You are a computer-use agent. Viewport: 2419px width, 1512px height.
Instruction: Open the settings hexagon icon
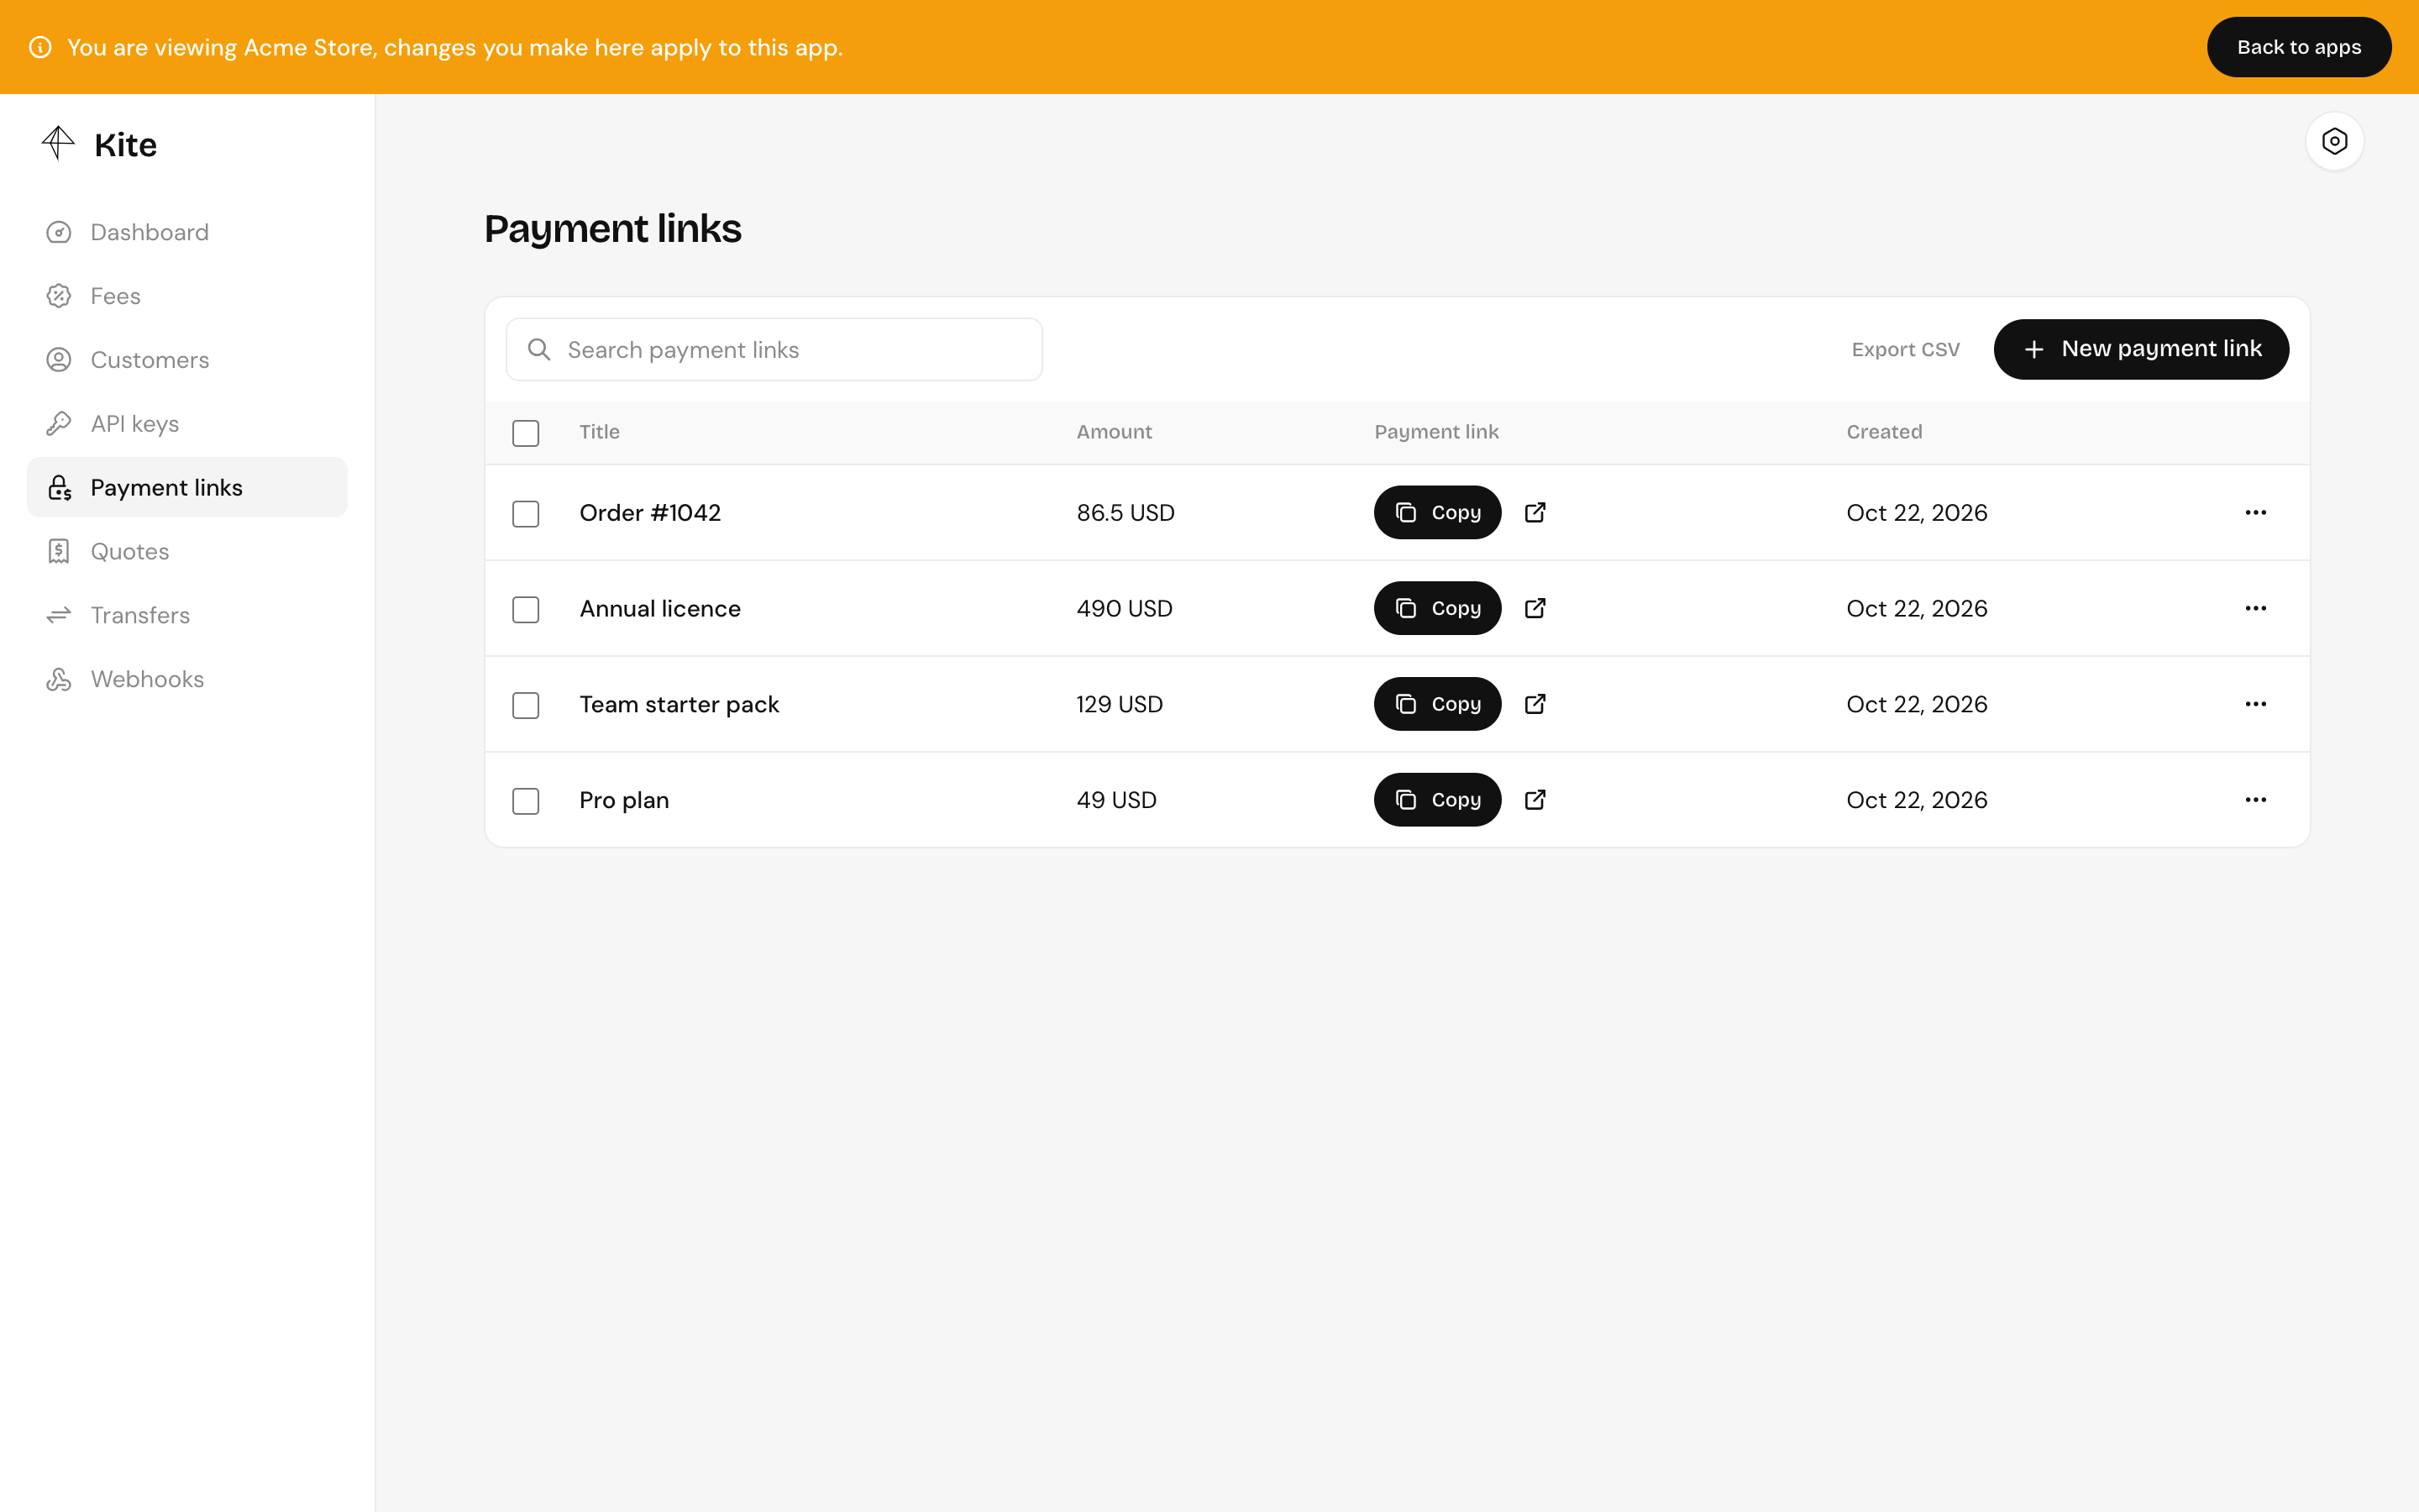tap(2334, 141)
